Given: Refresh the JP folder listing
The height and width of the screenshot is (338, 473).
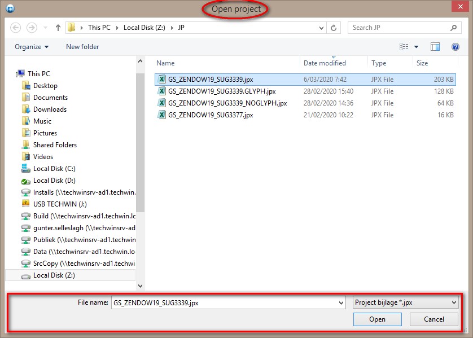Looking at the screenshot, I should (334, 28).
